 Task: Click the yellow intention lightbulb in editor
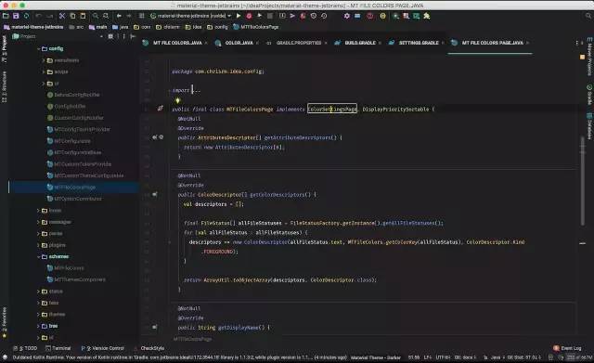(x=177, y=100)
